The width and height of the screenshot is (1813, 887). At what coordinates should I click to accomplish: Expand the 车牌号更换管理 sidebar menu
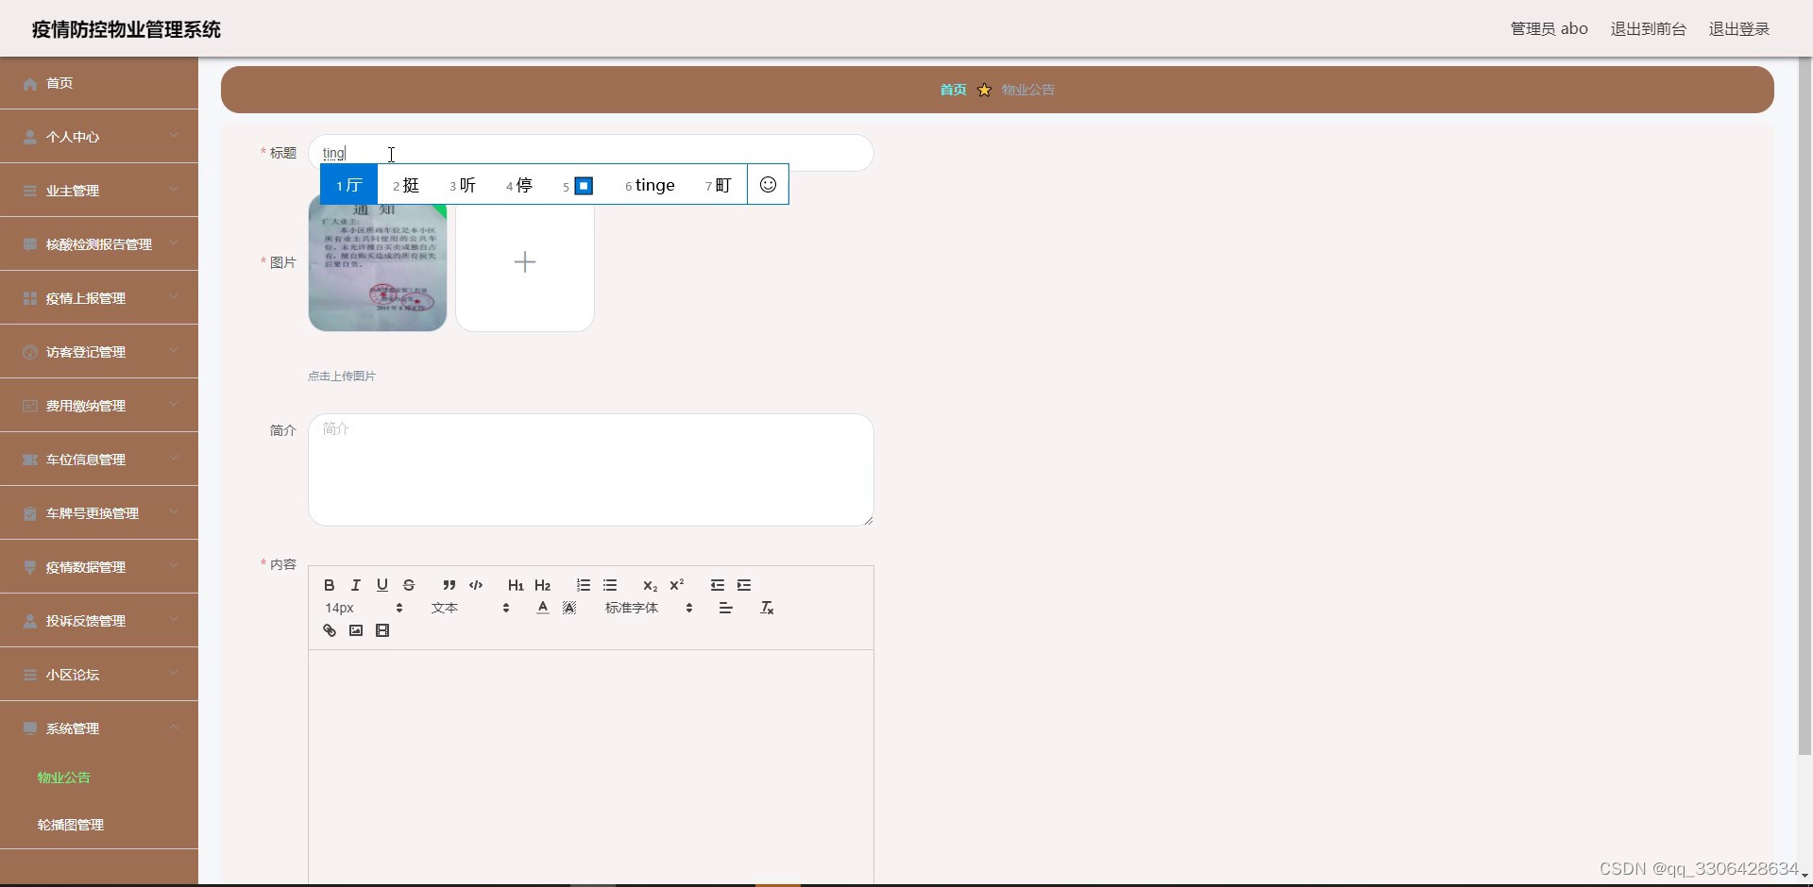pos(99,513)
